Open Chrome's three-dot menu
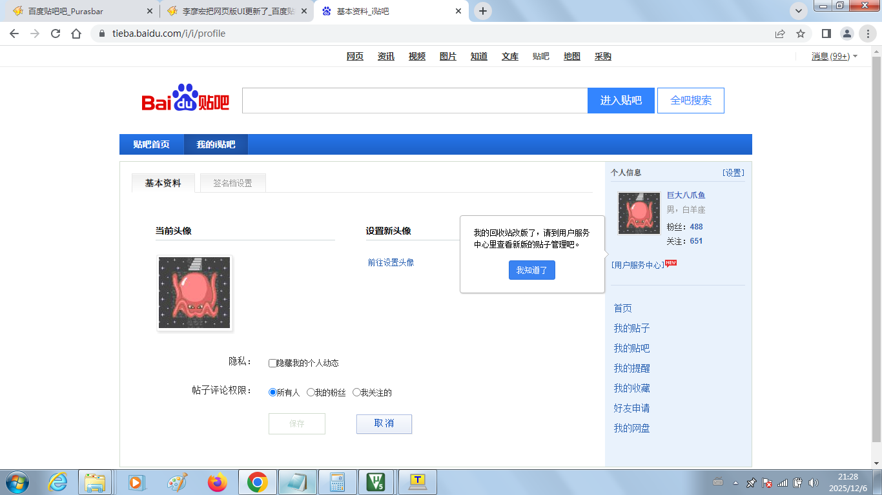The height and width of the screenshot is (495, 882). pyautogui.click(x=868, y=34)
